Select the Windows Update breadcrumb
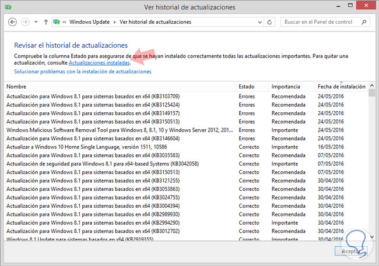This screenshot has width=379, height=266. (89, 22)
